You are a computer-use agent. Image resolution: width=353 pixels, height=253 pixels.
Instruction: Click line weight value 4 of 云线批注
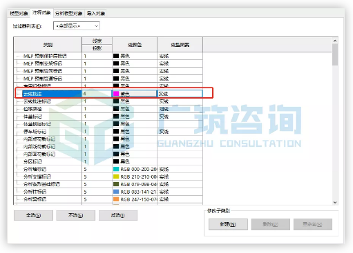click(x=97, y=94)
